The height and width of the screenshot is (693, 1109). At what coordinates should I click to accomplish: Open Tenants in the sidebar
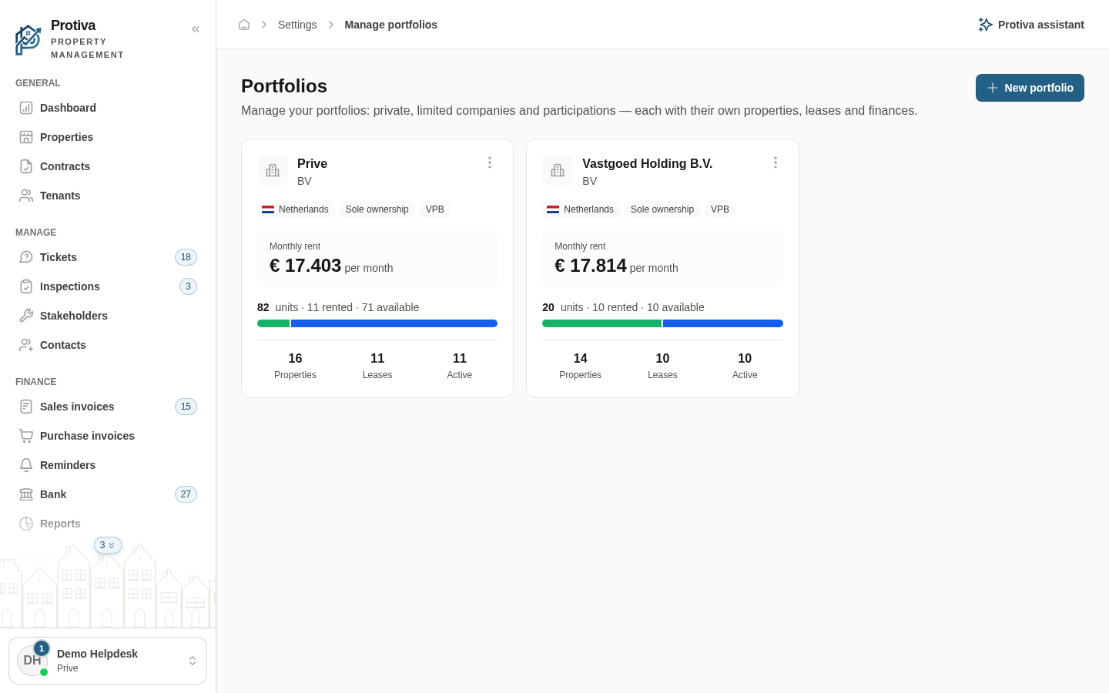(108, 196)
